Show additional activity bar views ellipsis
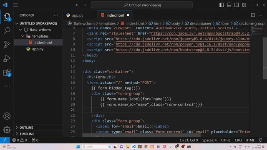Screen dimensions: 267x150 coord(7,86)
